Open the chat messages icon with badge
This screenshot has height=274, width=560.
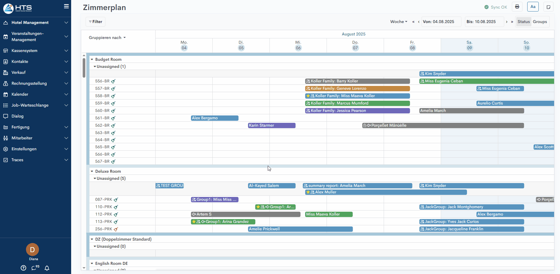click(35, 268)
